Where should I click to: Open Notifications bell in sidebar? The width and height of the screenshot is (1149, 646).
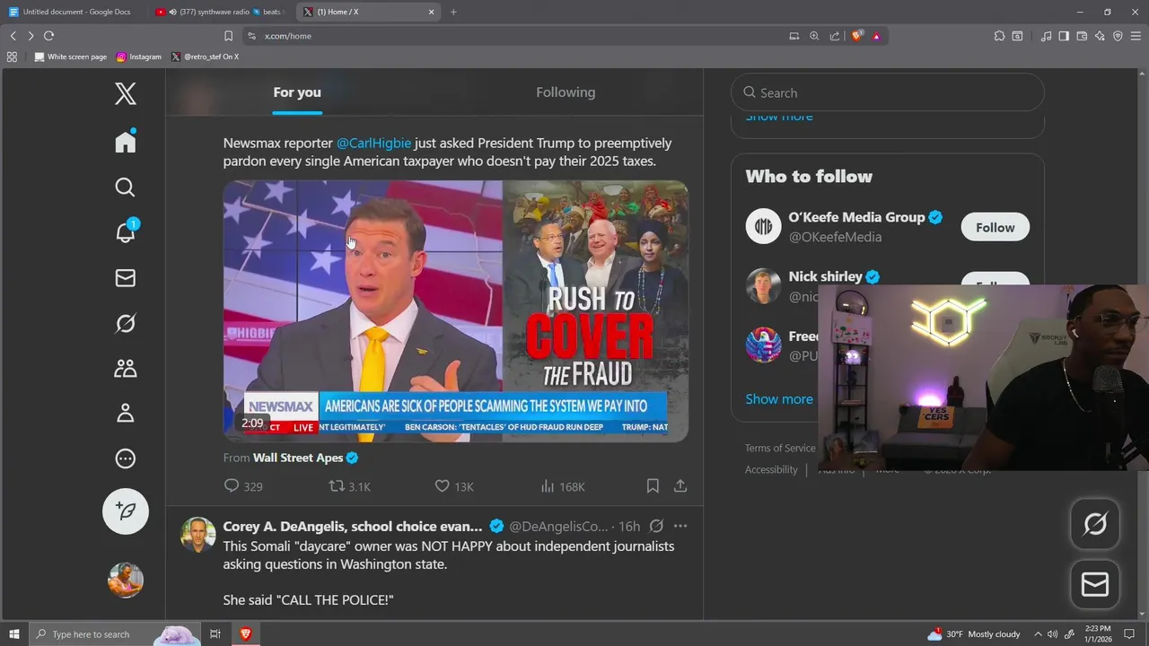[126, 231]
